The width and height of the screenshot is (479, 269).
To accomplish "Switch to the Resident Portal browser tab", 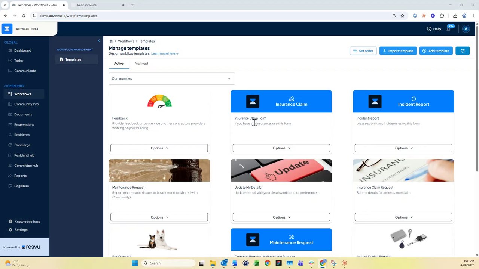I will pos(98,5).
